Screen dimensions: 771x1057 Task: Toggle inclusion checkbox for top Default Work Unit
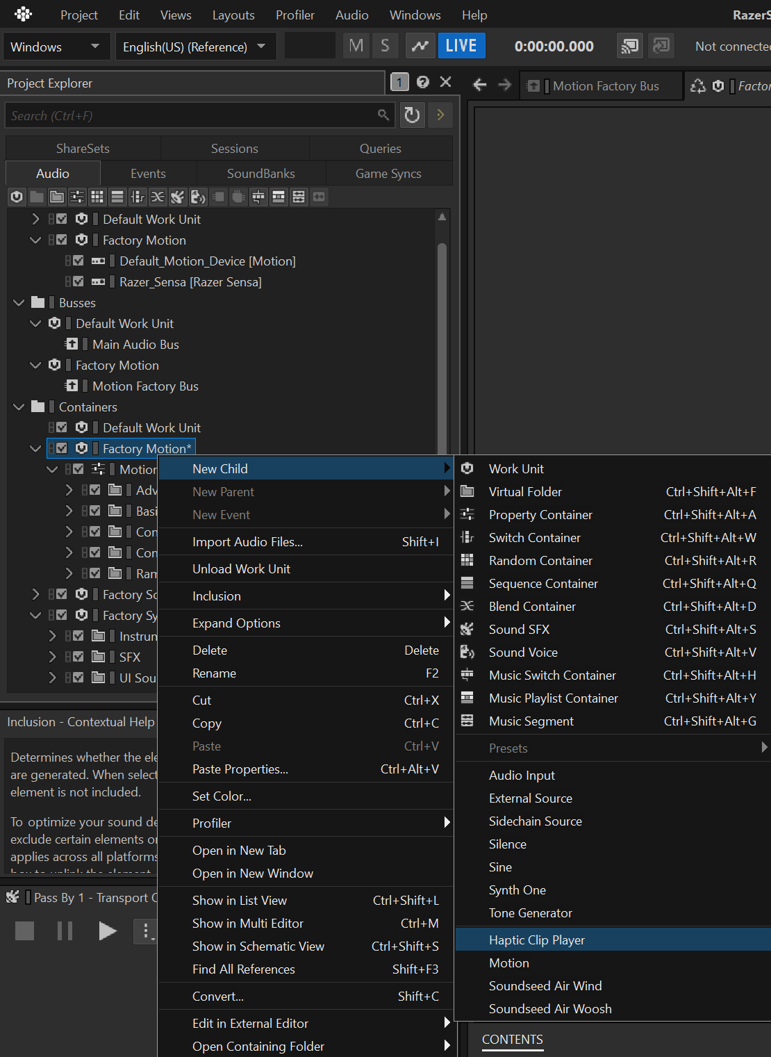tap(62, 219)
